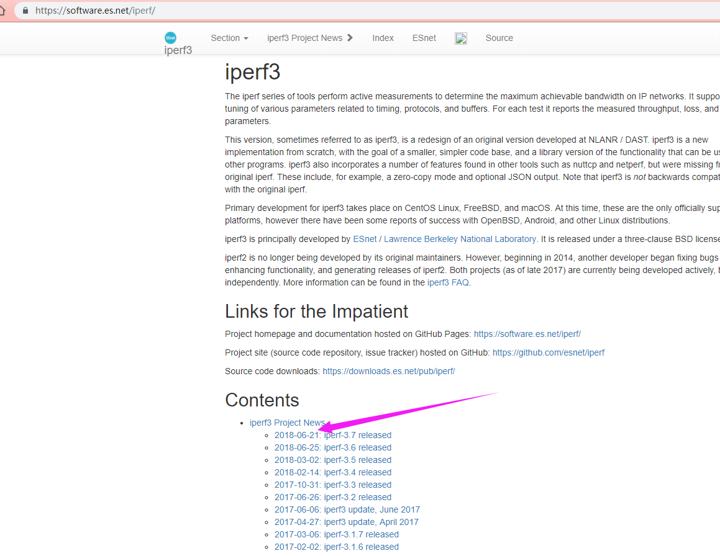The width and height of the screenshot is (720, 556).
Task: Select Index in the navigation bar
Action: click(383, 38)
